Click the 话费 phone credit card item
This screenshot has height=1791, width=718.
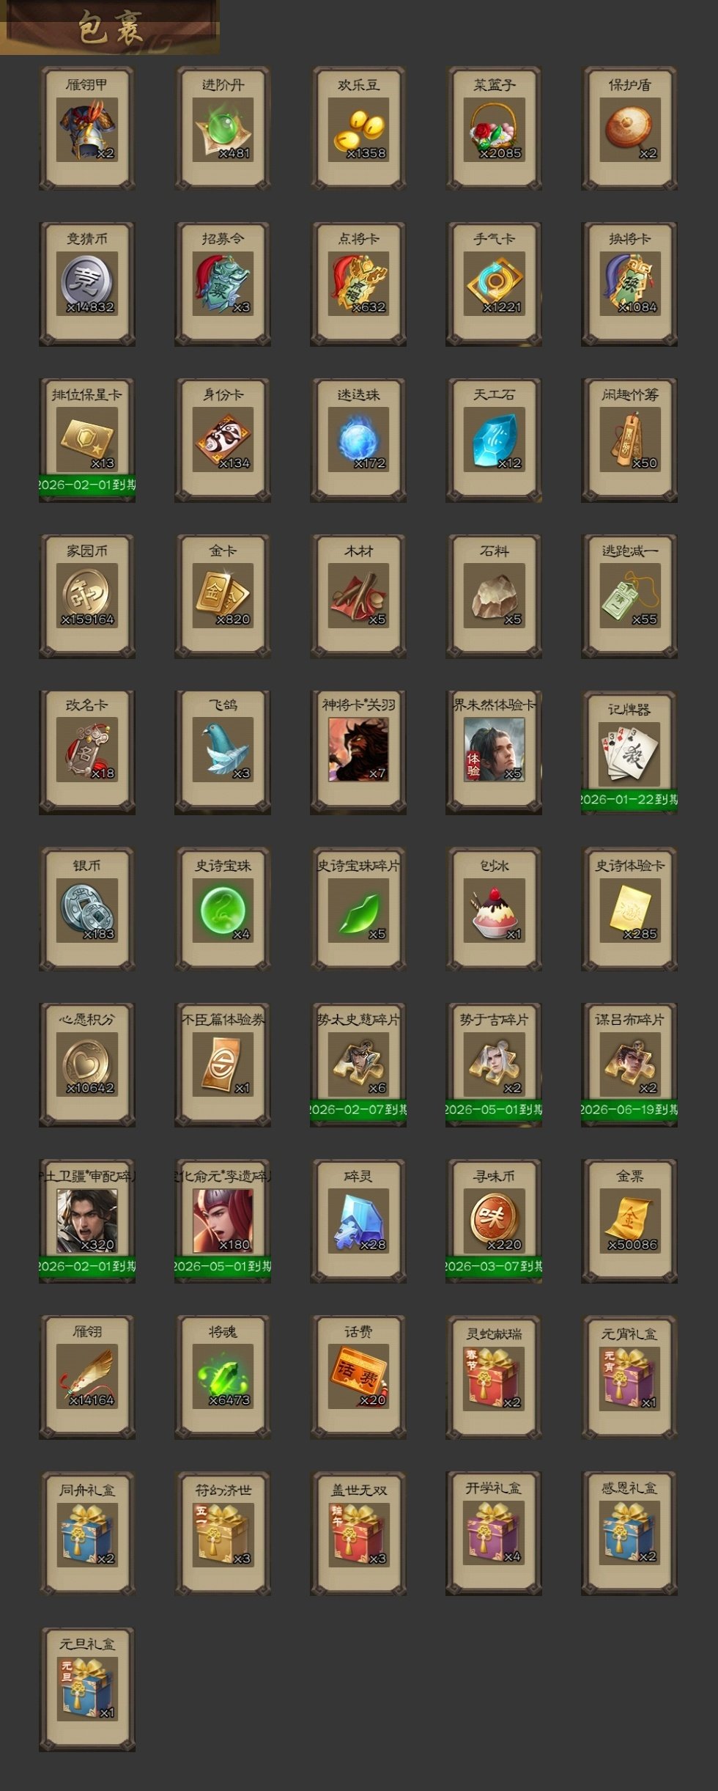click(x=358, y=1377)
